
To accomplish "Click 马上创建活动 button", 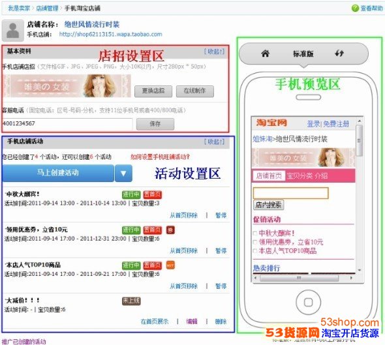I will pos(58,173).
